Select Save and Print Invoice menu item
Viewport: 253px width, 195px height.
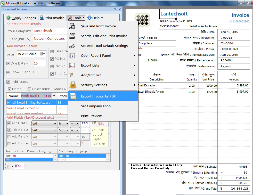pos(103,26)
